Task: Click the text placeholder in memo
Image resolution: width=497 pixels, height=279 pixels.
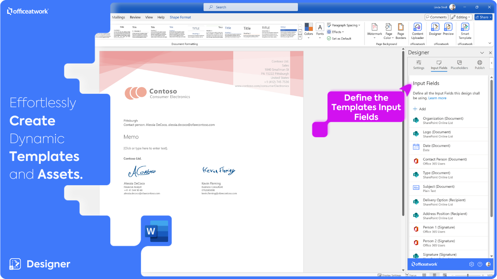Action: click(146, 148)
